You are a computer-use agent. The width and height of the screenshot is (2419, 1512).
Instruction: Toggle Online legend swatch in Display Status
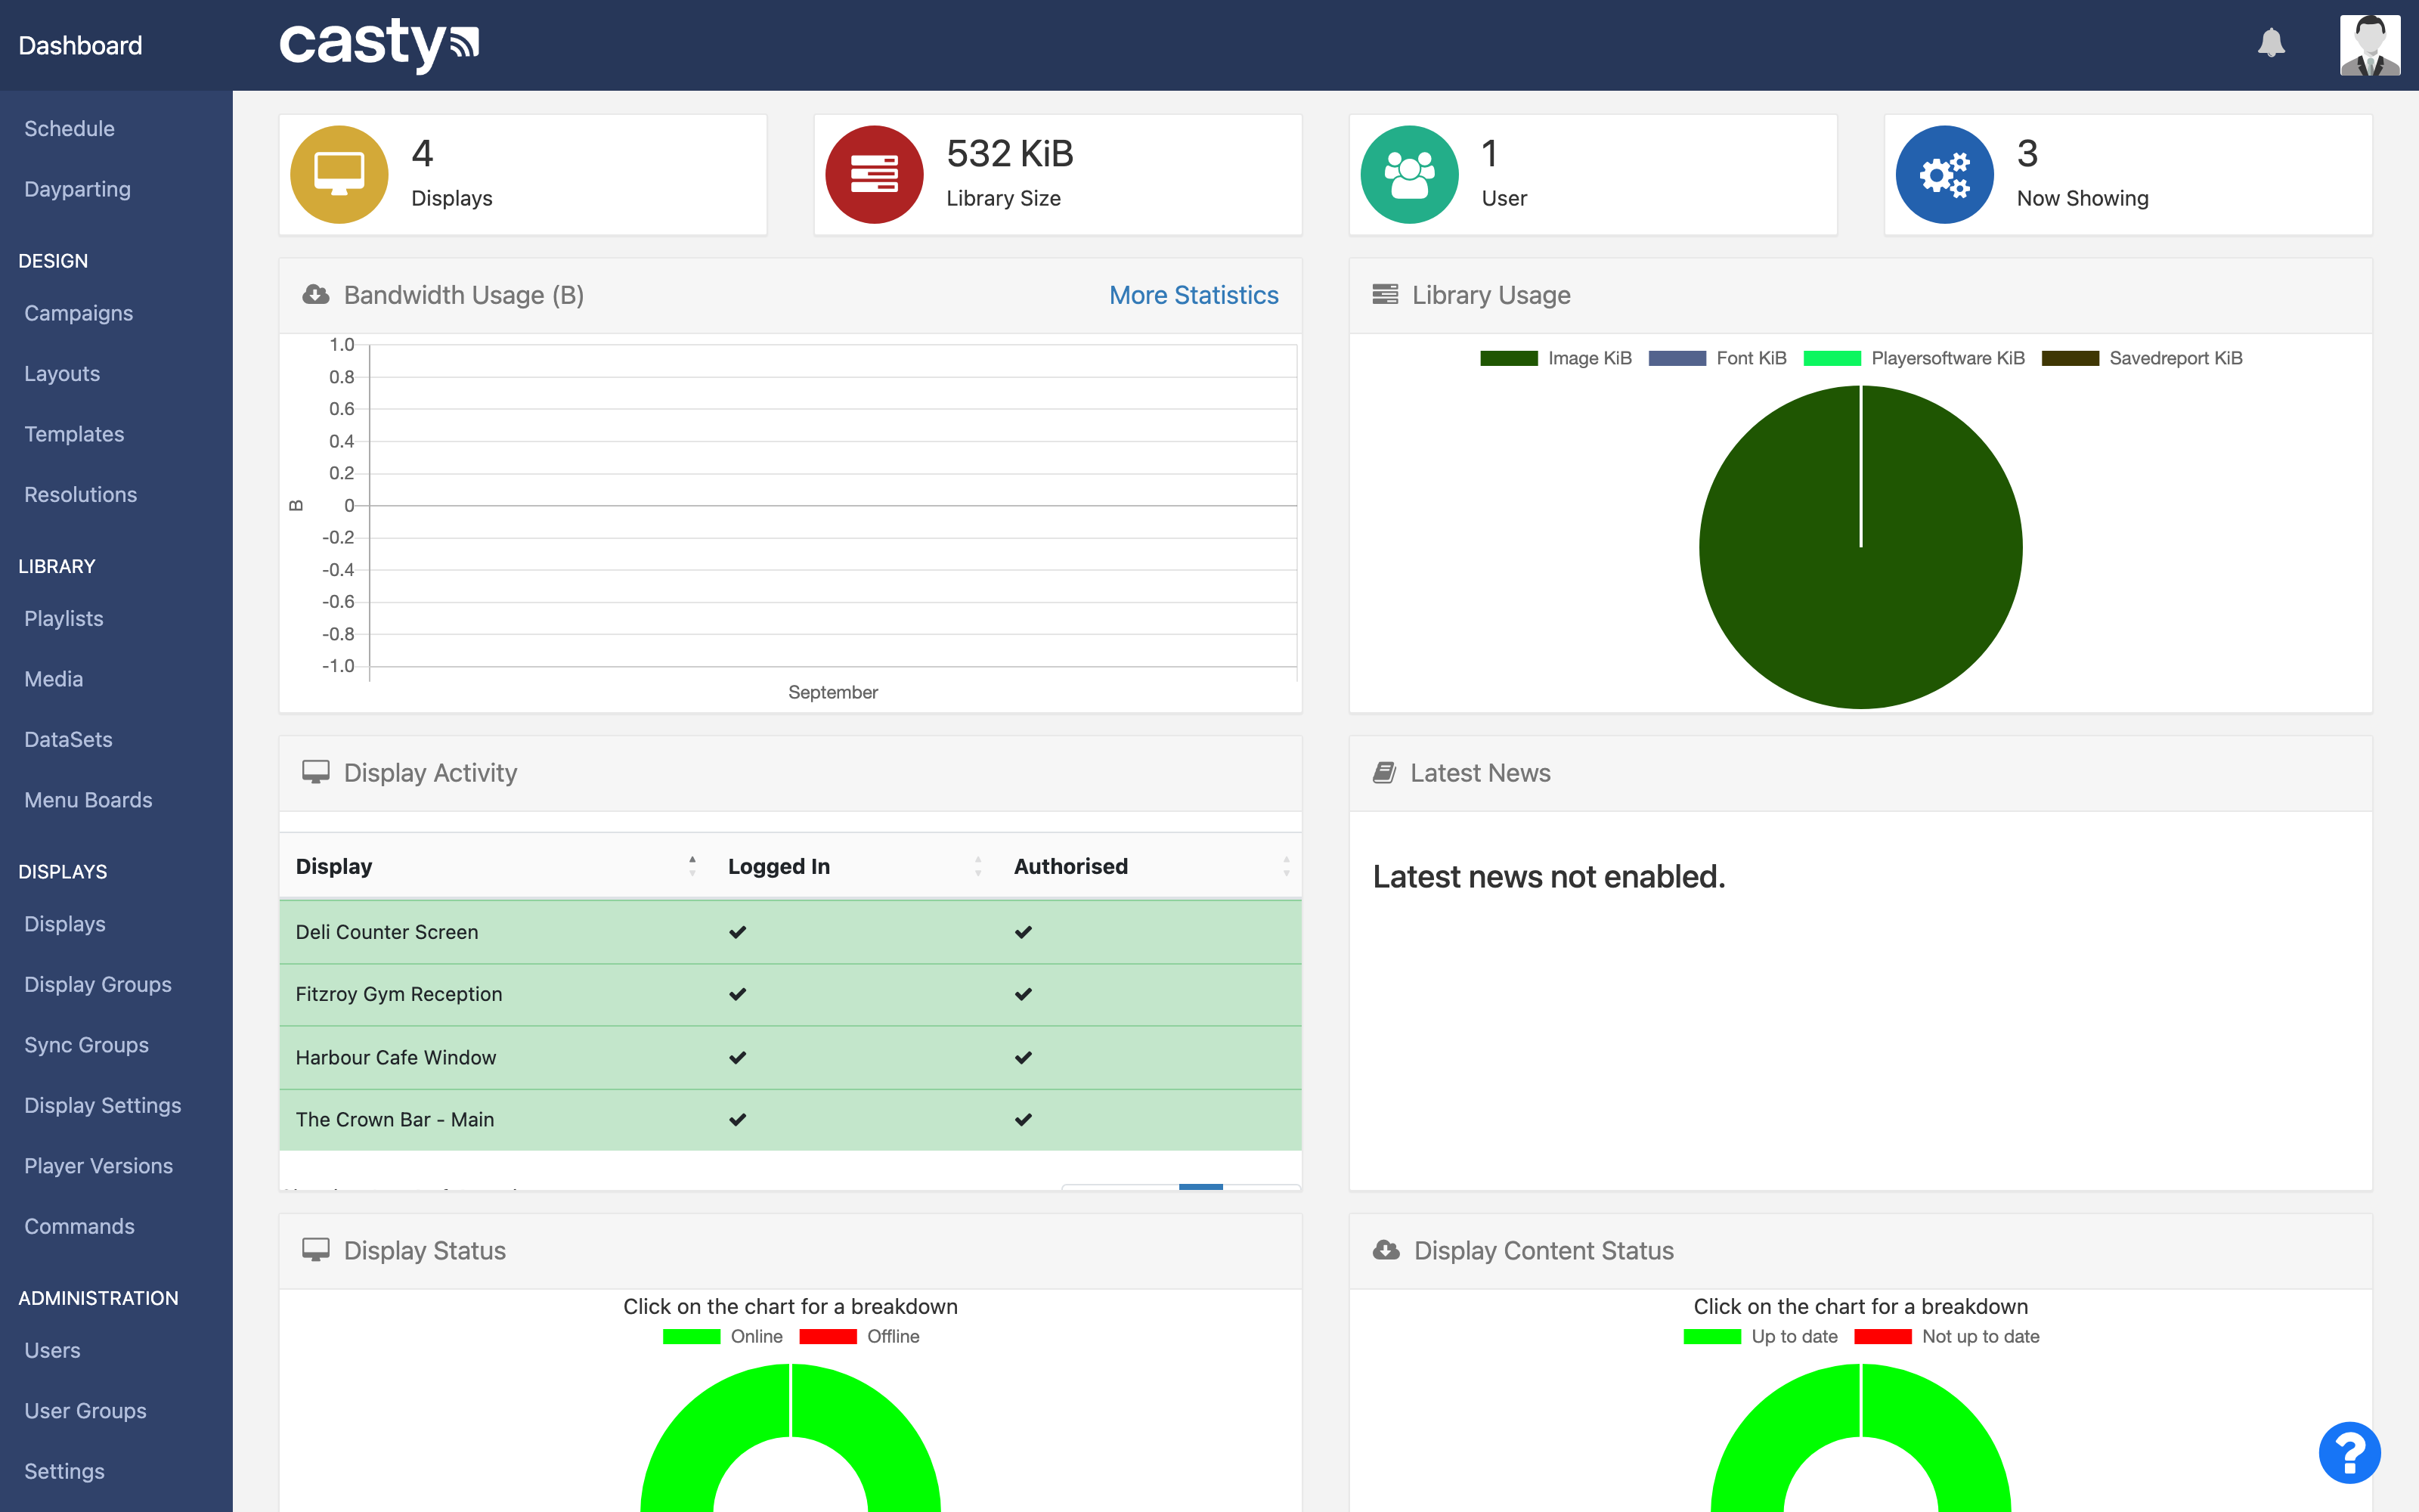pyautogui.click(x=691, y=1336)
